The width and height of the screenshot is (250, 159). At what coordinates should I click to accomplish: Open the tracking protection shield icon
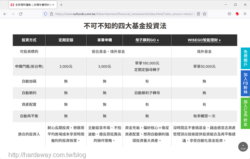click(45, 14)
